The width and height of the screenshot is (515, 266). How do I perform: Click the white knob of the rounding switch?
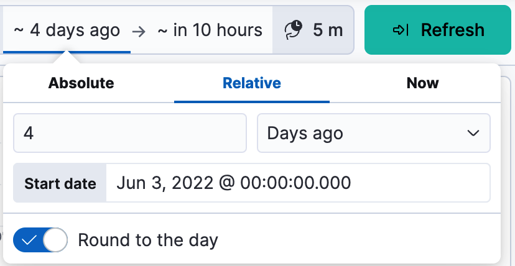[55, 240]
